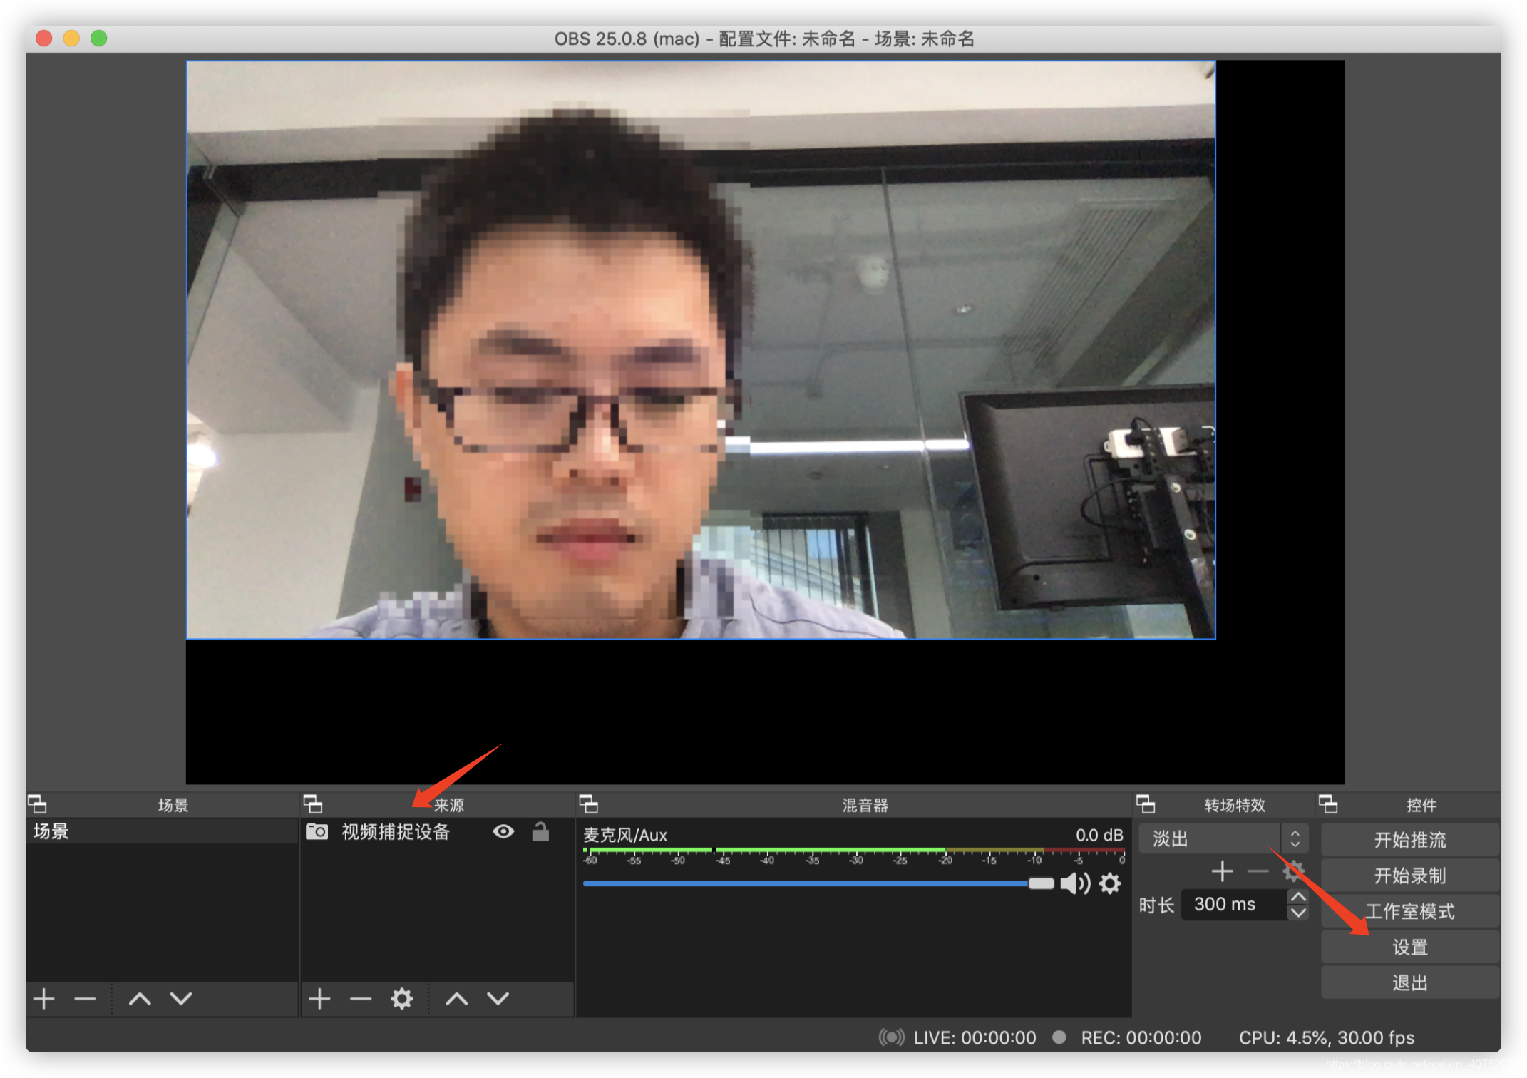Click the 开始推流 button
This screenshot has height=1078, width=1527.
pyautogui.click(x=1409, y=840)
